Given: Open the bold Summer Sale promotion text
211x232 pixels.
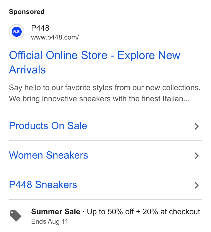Looking at the screenshot, I should (x=56, y=212).
